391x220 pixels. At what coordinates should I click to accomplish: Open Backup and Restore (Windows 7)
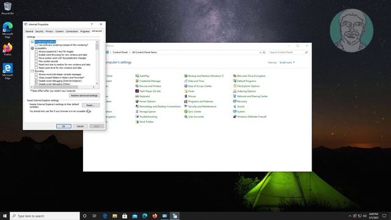click(x=203, y=76)
